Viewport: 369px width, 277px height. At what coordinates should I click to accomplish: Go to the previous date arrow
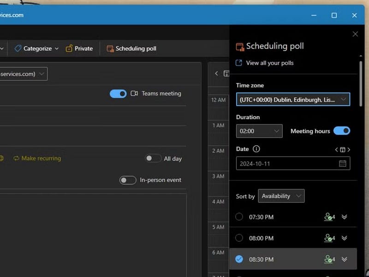pos(337,149)
